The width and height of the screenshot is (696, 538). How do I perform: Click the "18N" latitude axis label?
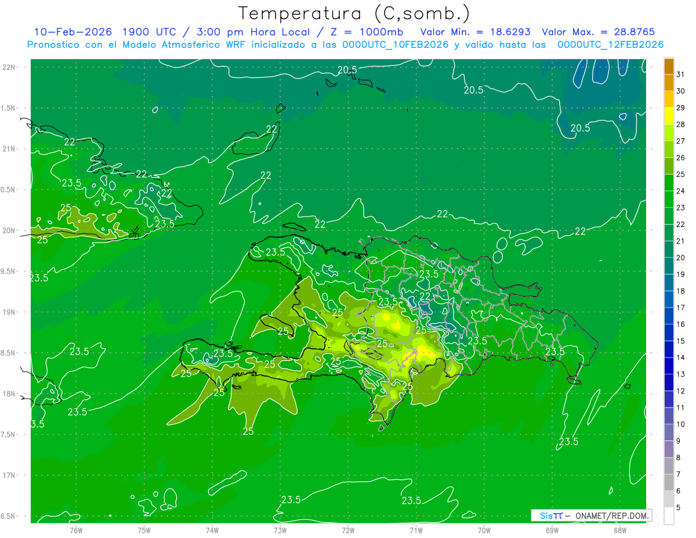pyautogui.click(x=9, y=393)
